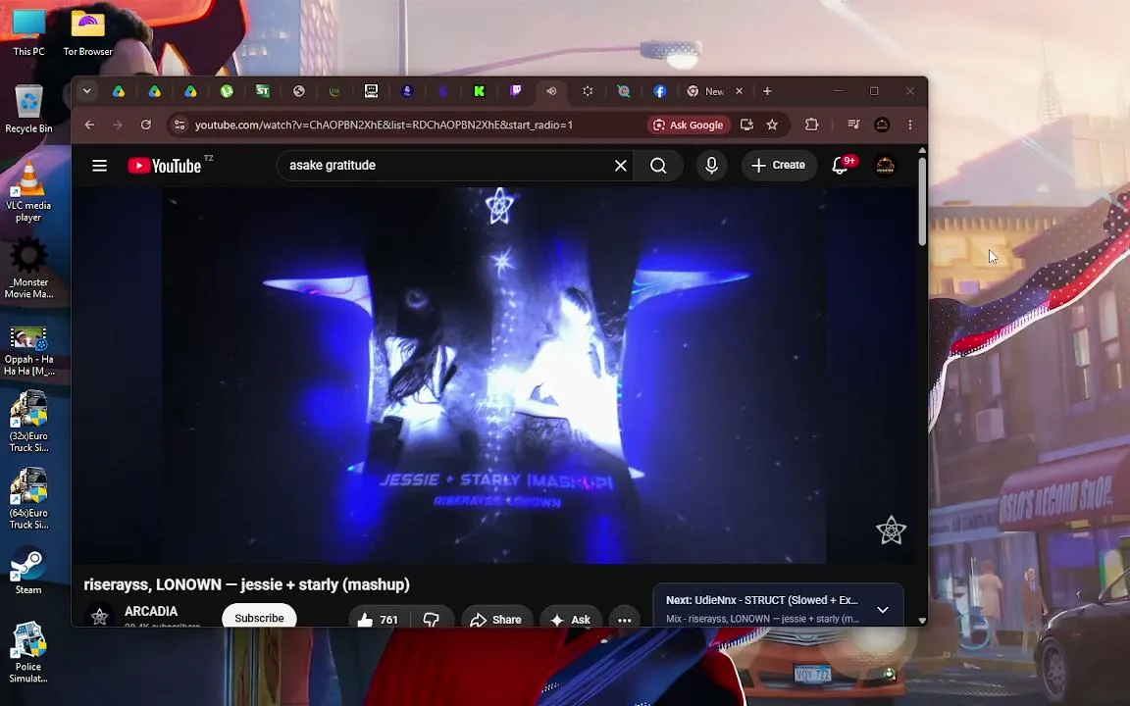Select Steam desktop shortcut
This screenshot has width=1130, height=706.
point(28,571)
